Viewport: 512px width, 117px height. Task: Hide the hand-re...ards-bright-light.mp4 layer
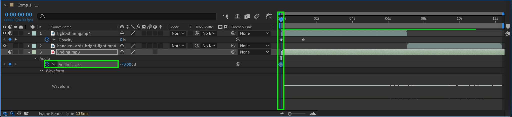click(x=4, y=46)
